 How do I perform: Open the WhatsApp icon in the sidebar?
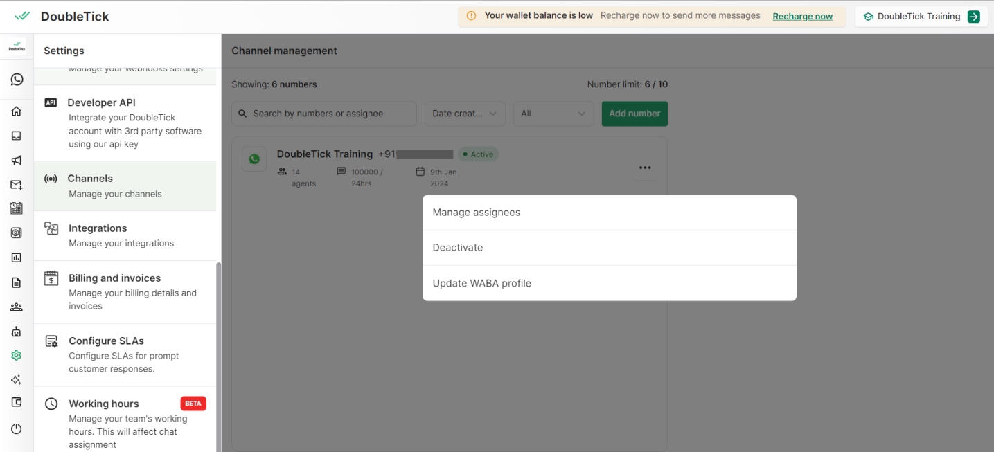[17, 80]
